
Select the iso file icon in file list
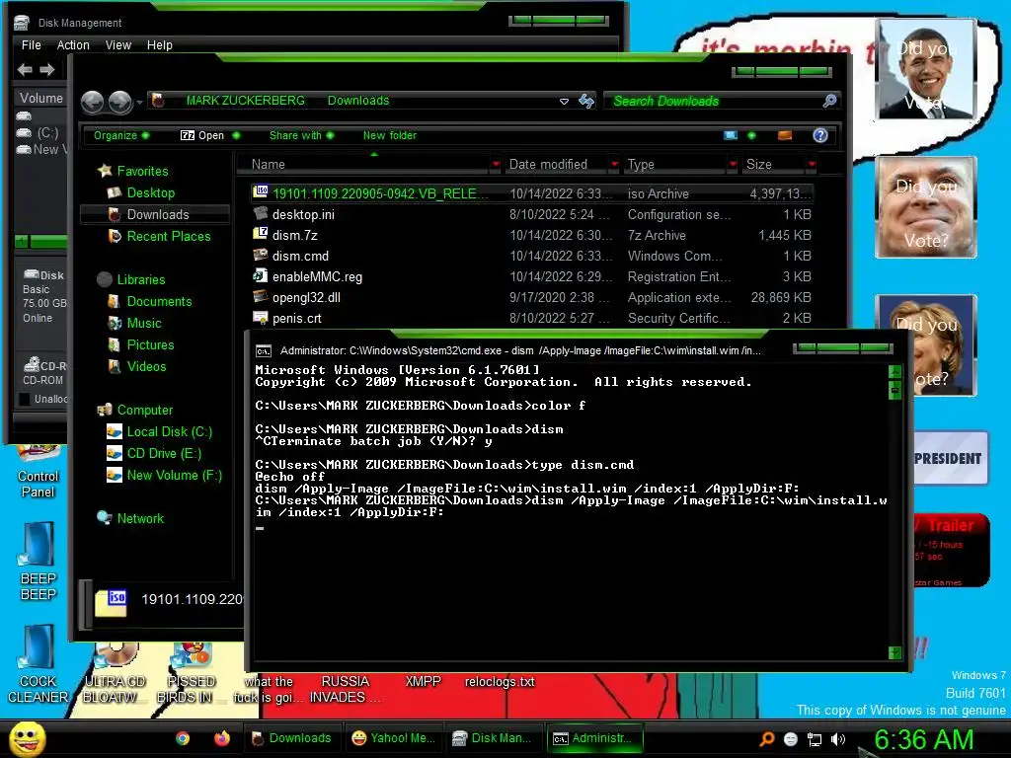coord(261,191)
